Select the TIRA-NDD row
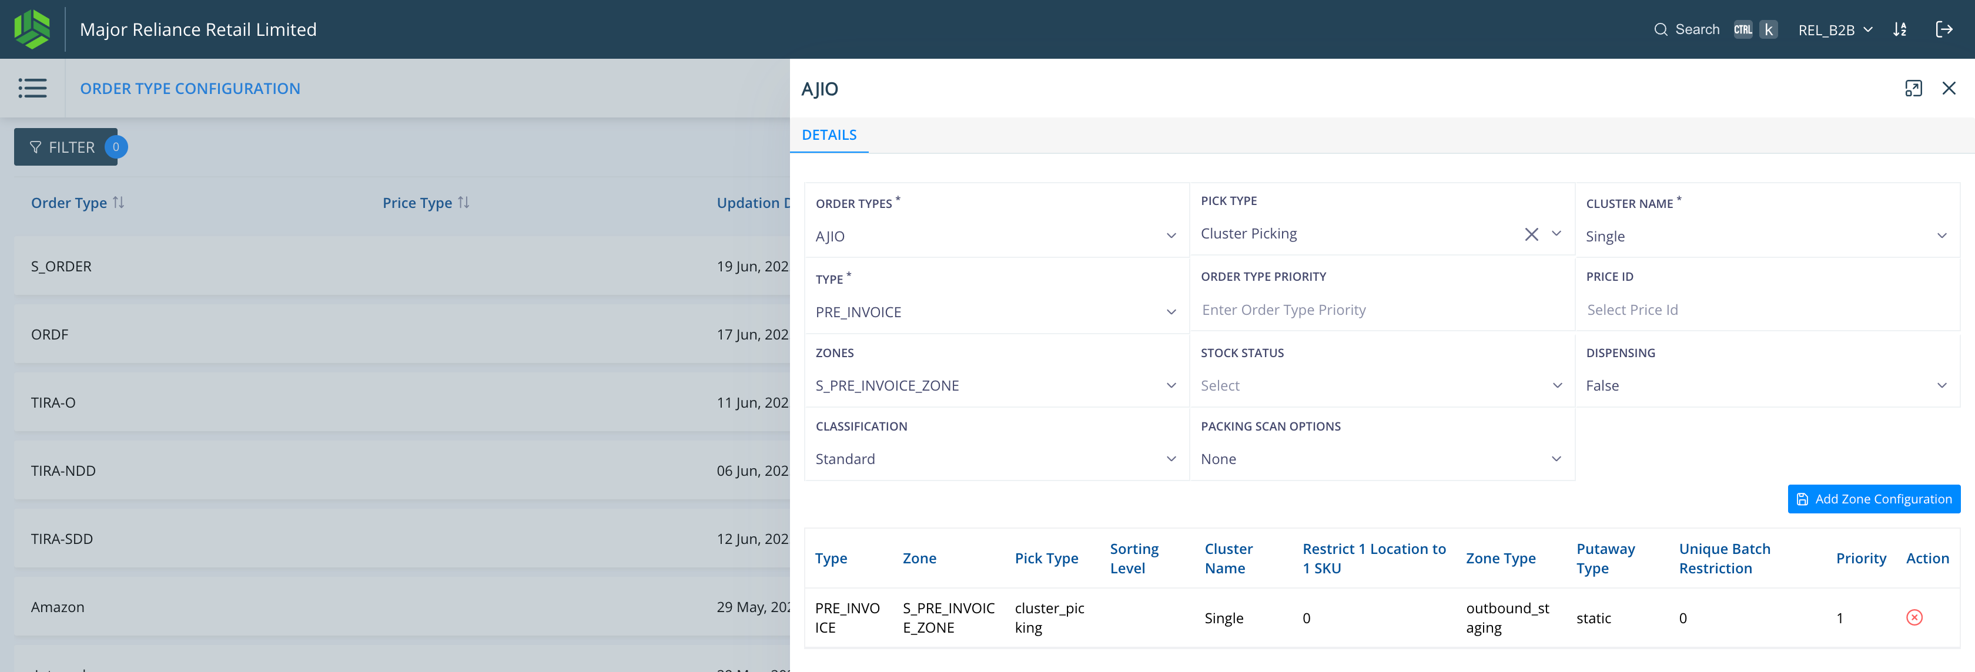Image resolution: width=1975 pixels, height=672 pixels. tap(401, 471)
